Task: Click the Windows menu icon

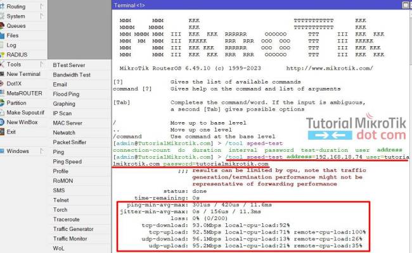Action: 2,151
